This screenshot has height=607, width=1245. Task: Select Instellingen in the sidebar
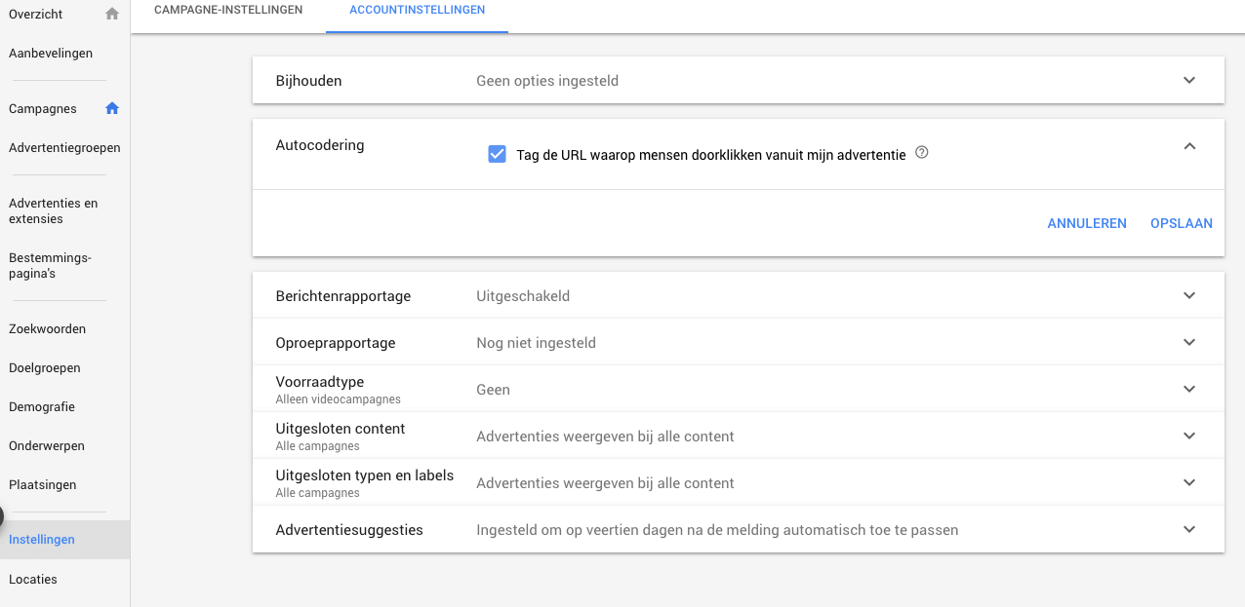64,540
